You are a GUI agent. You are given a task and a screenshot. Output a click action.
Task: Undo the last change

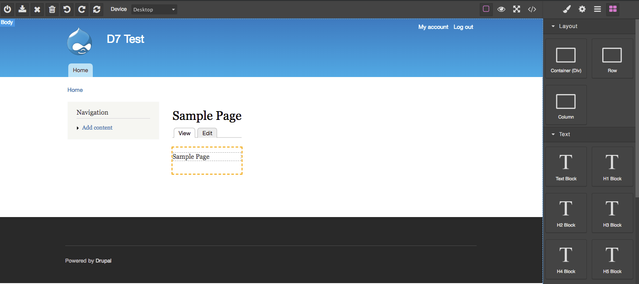67,9
